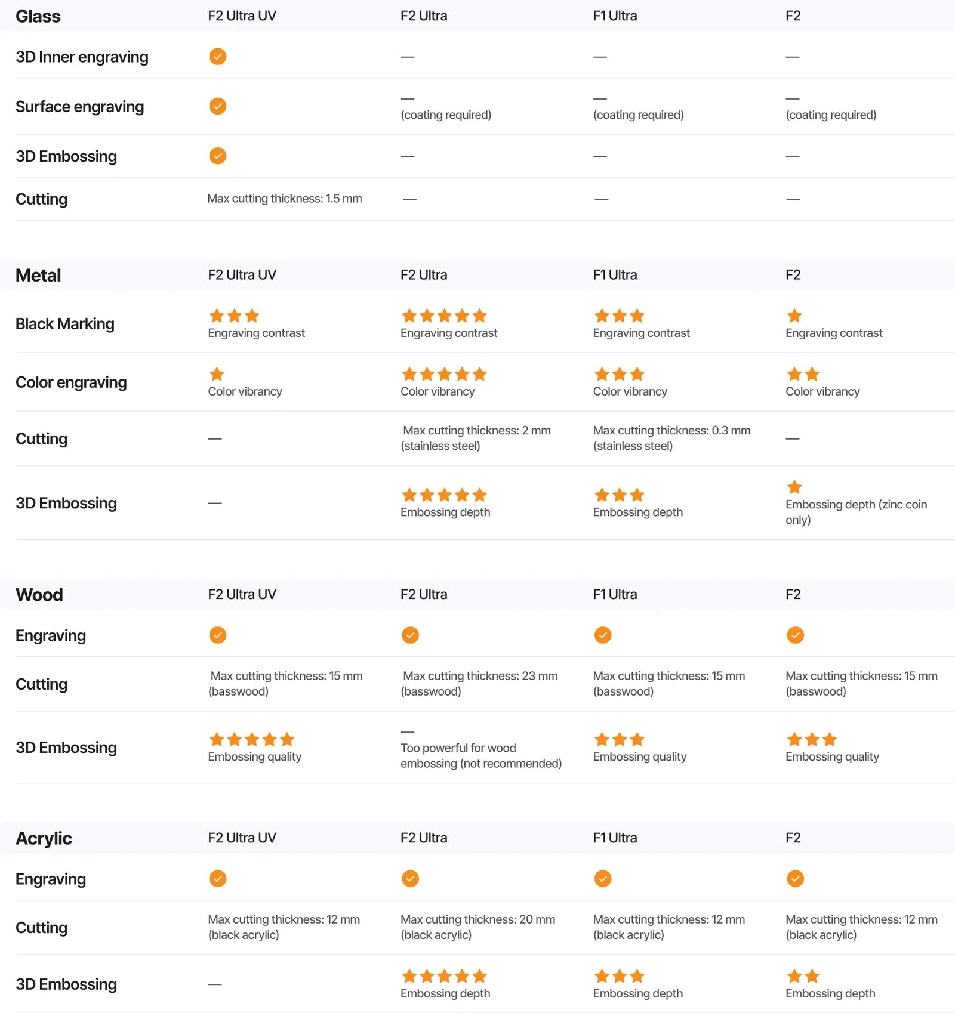The image size is (955, 1013).
Task: Click Acrylic 3D Embossing two-star rating for F2
Action: (803, 976)
